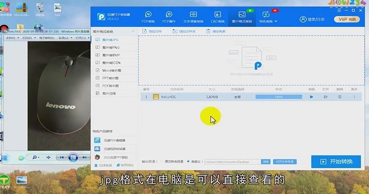369x194 pixels.
Task: Click the 全部 page selection cell
Action: click(237, 97)
